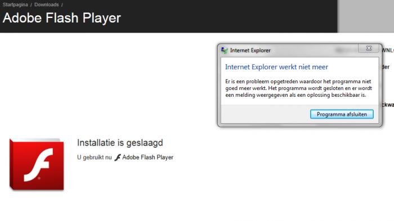Click the U gebruikt nu text
This screenshot has width=394, height=221.
tap(94, 157)
